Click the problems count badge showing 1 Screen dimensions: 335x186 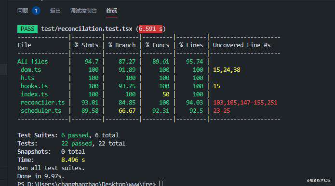36,11
